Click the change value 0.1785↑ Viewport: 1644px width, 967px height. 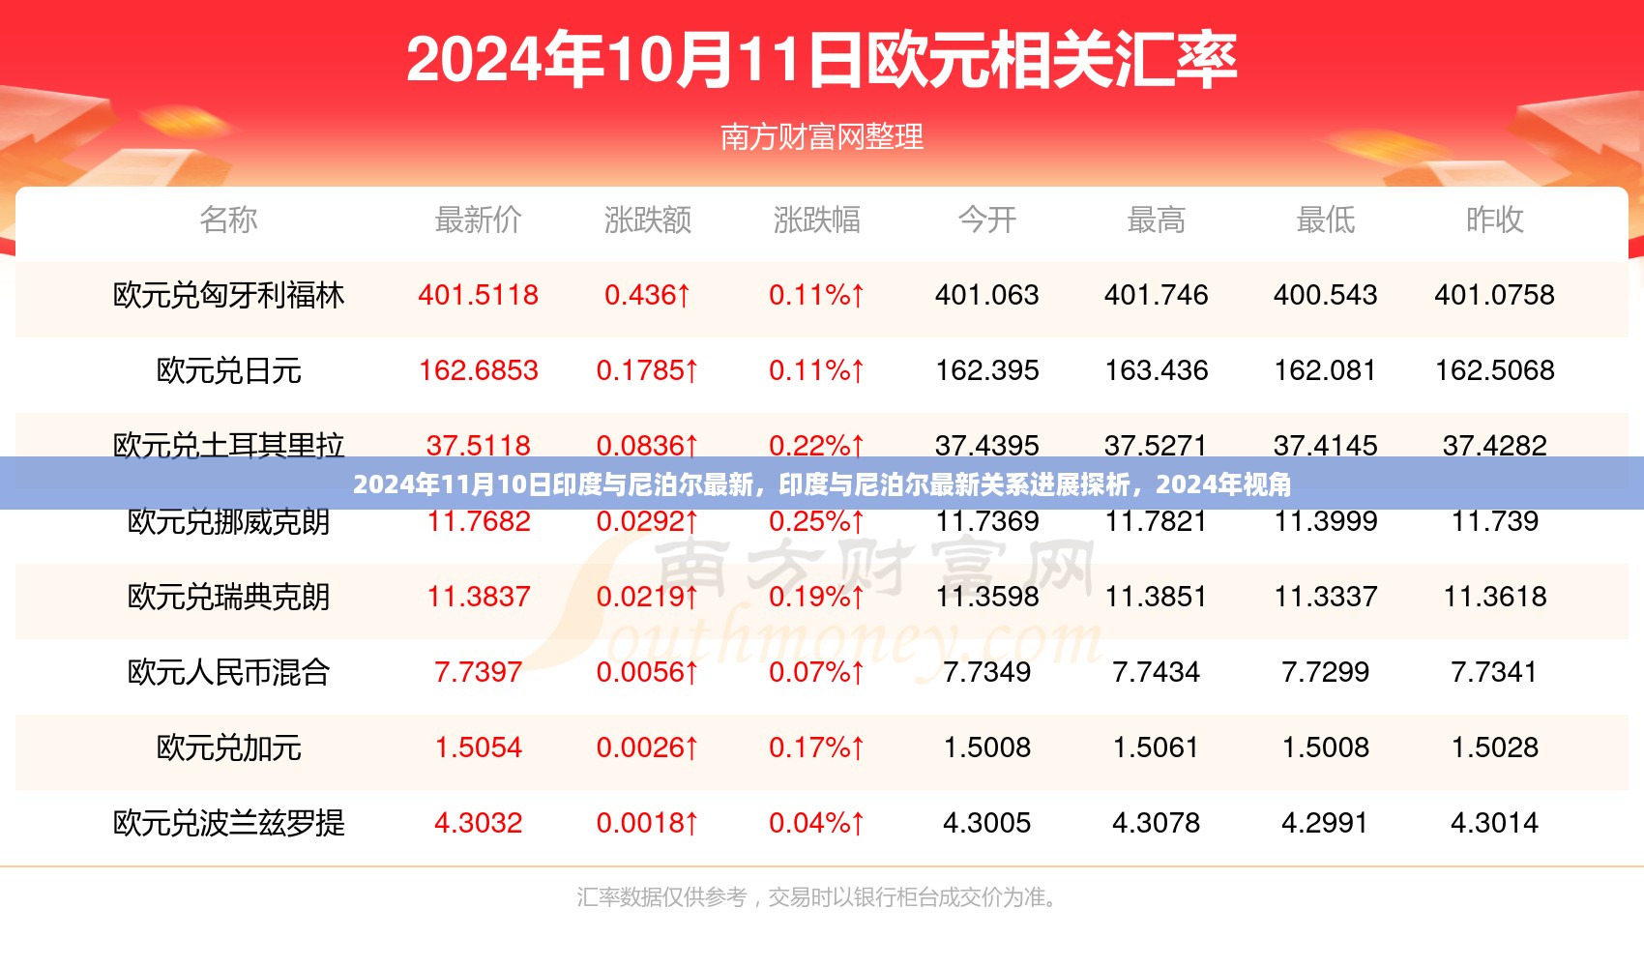click(647, 370)
